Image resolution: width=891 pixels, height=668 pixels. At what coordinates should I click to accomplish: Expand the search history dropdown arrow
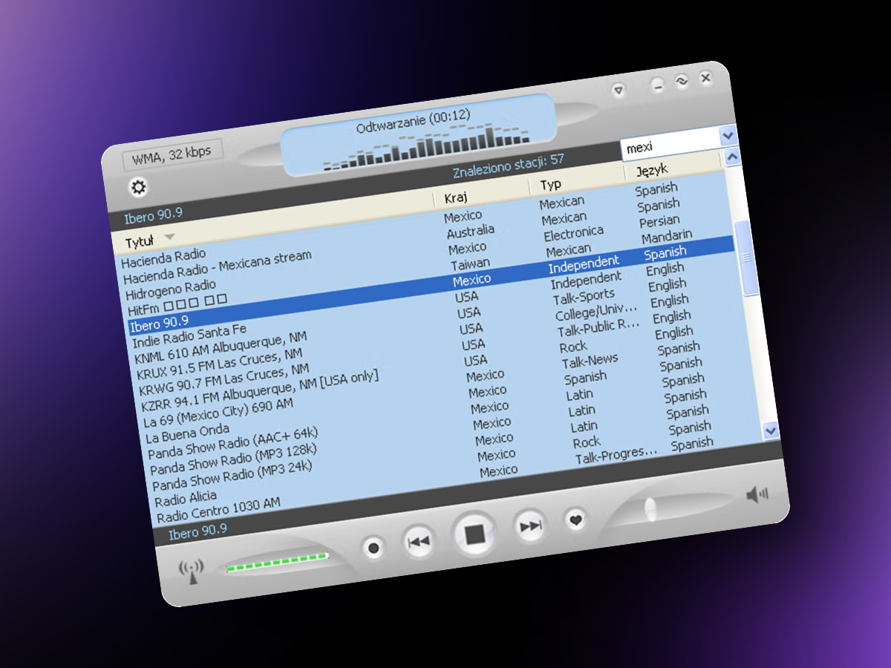pyautogui.click(x=728, y=136)
